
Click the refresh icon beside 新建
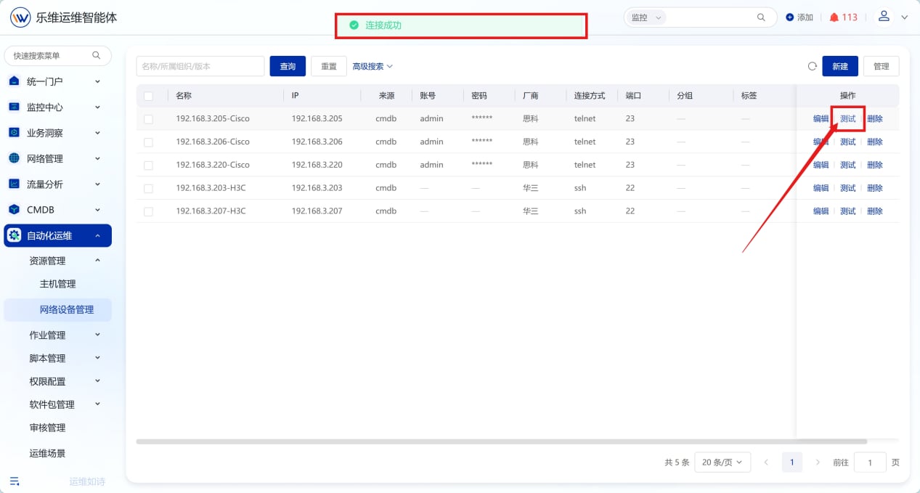813,66
